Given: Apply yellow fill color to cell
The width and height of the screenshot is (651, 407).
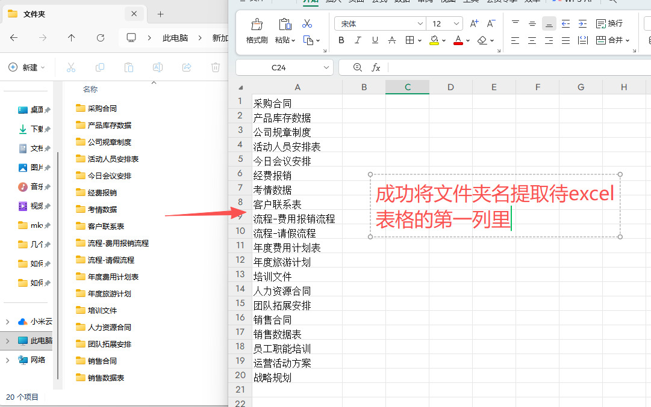Looking at the screenshot, I should [x=434, y=40].
